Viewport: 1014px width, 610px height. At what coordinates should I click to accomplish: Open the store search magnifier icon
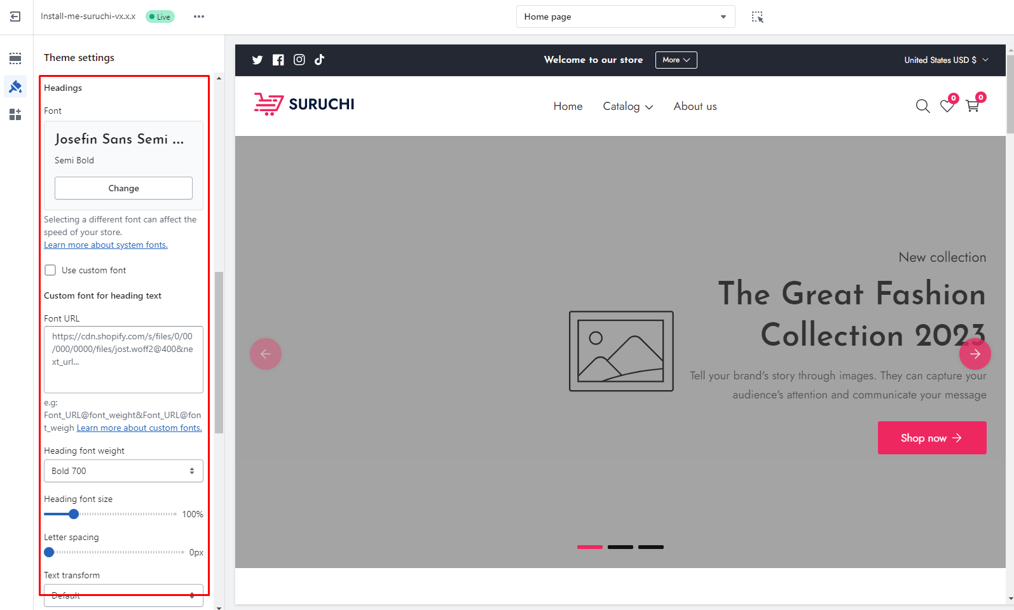point(922,106)
